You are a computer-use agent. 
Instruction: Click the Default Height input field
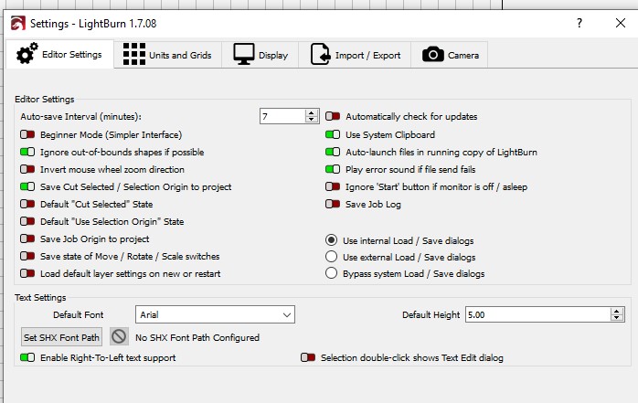(537, 314)
